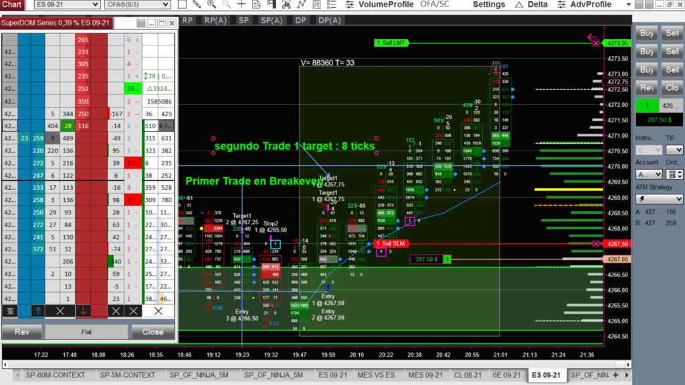Click the SuperDOM center price ladder icon

[x=9, y=311]
